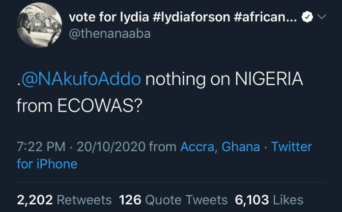
Task: View the 126 Quote Tweets list
Action: [x=173, y=200]
